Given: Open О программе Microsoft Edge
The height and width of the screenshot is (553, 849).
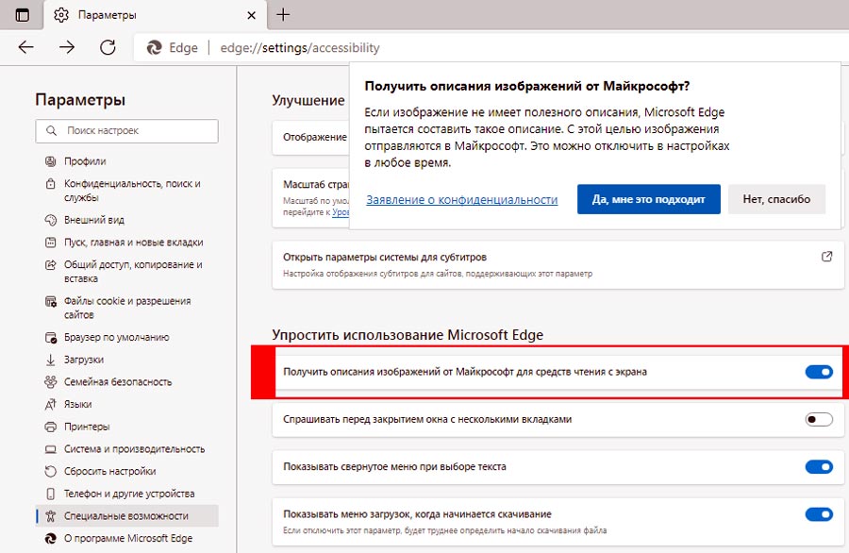Looking at the screenshot, I should coord(128,539).
